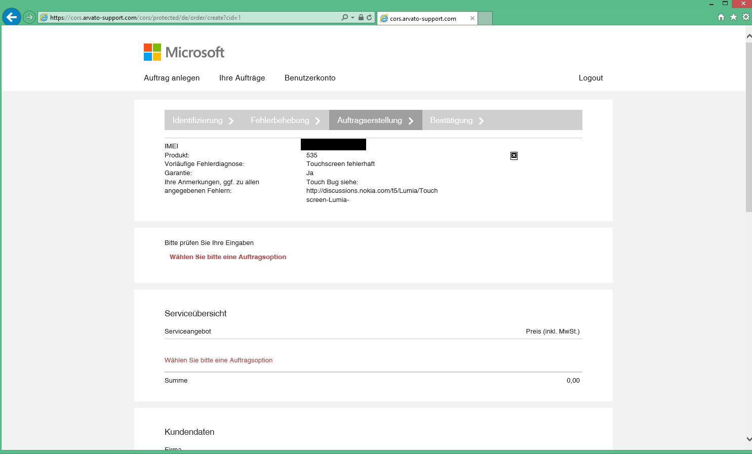Click the 'Kundendaten' heading
The image size is (752, 454).
coord(189,432)
